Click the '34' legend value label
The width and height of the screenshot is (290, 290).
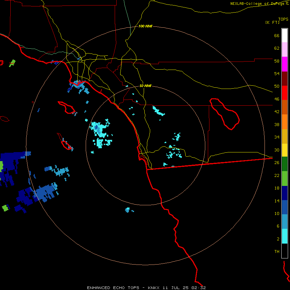277,137
